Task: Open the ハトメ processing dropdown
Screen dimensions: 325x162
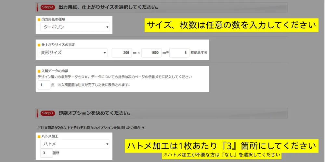Action: click(x=75, y=144)
